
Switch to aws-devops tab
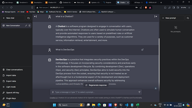click(x=8, y=2)
